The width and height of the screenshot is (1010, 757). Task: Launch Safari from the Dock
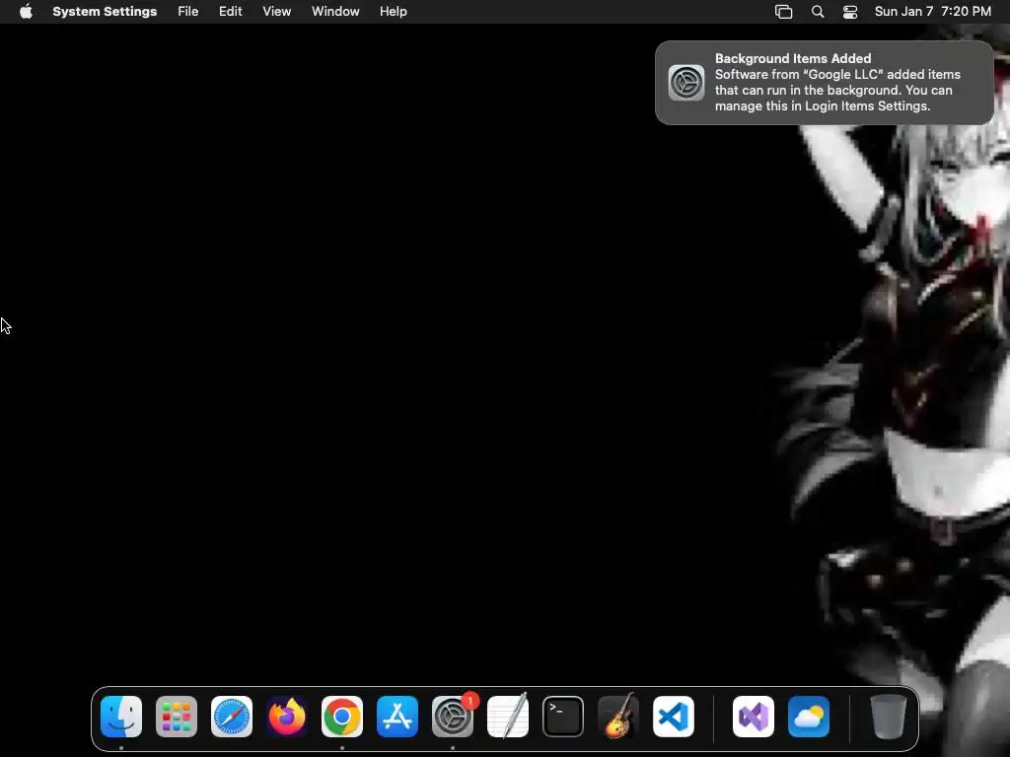point(232,717)
